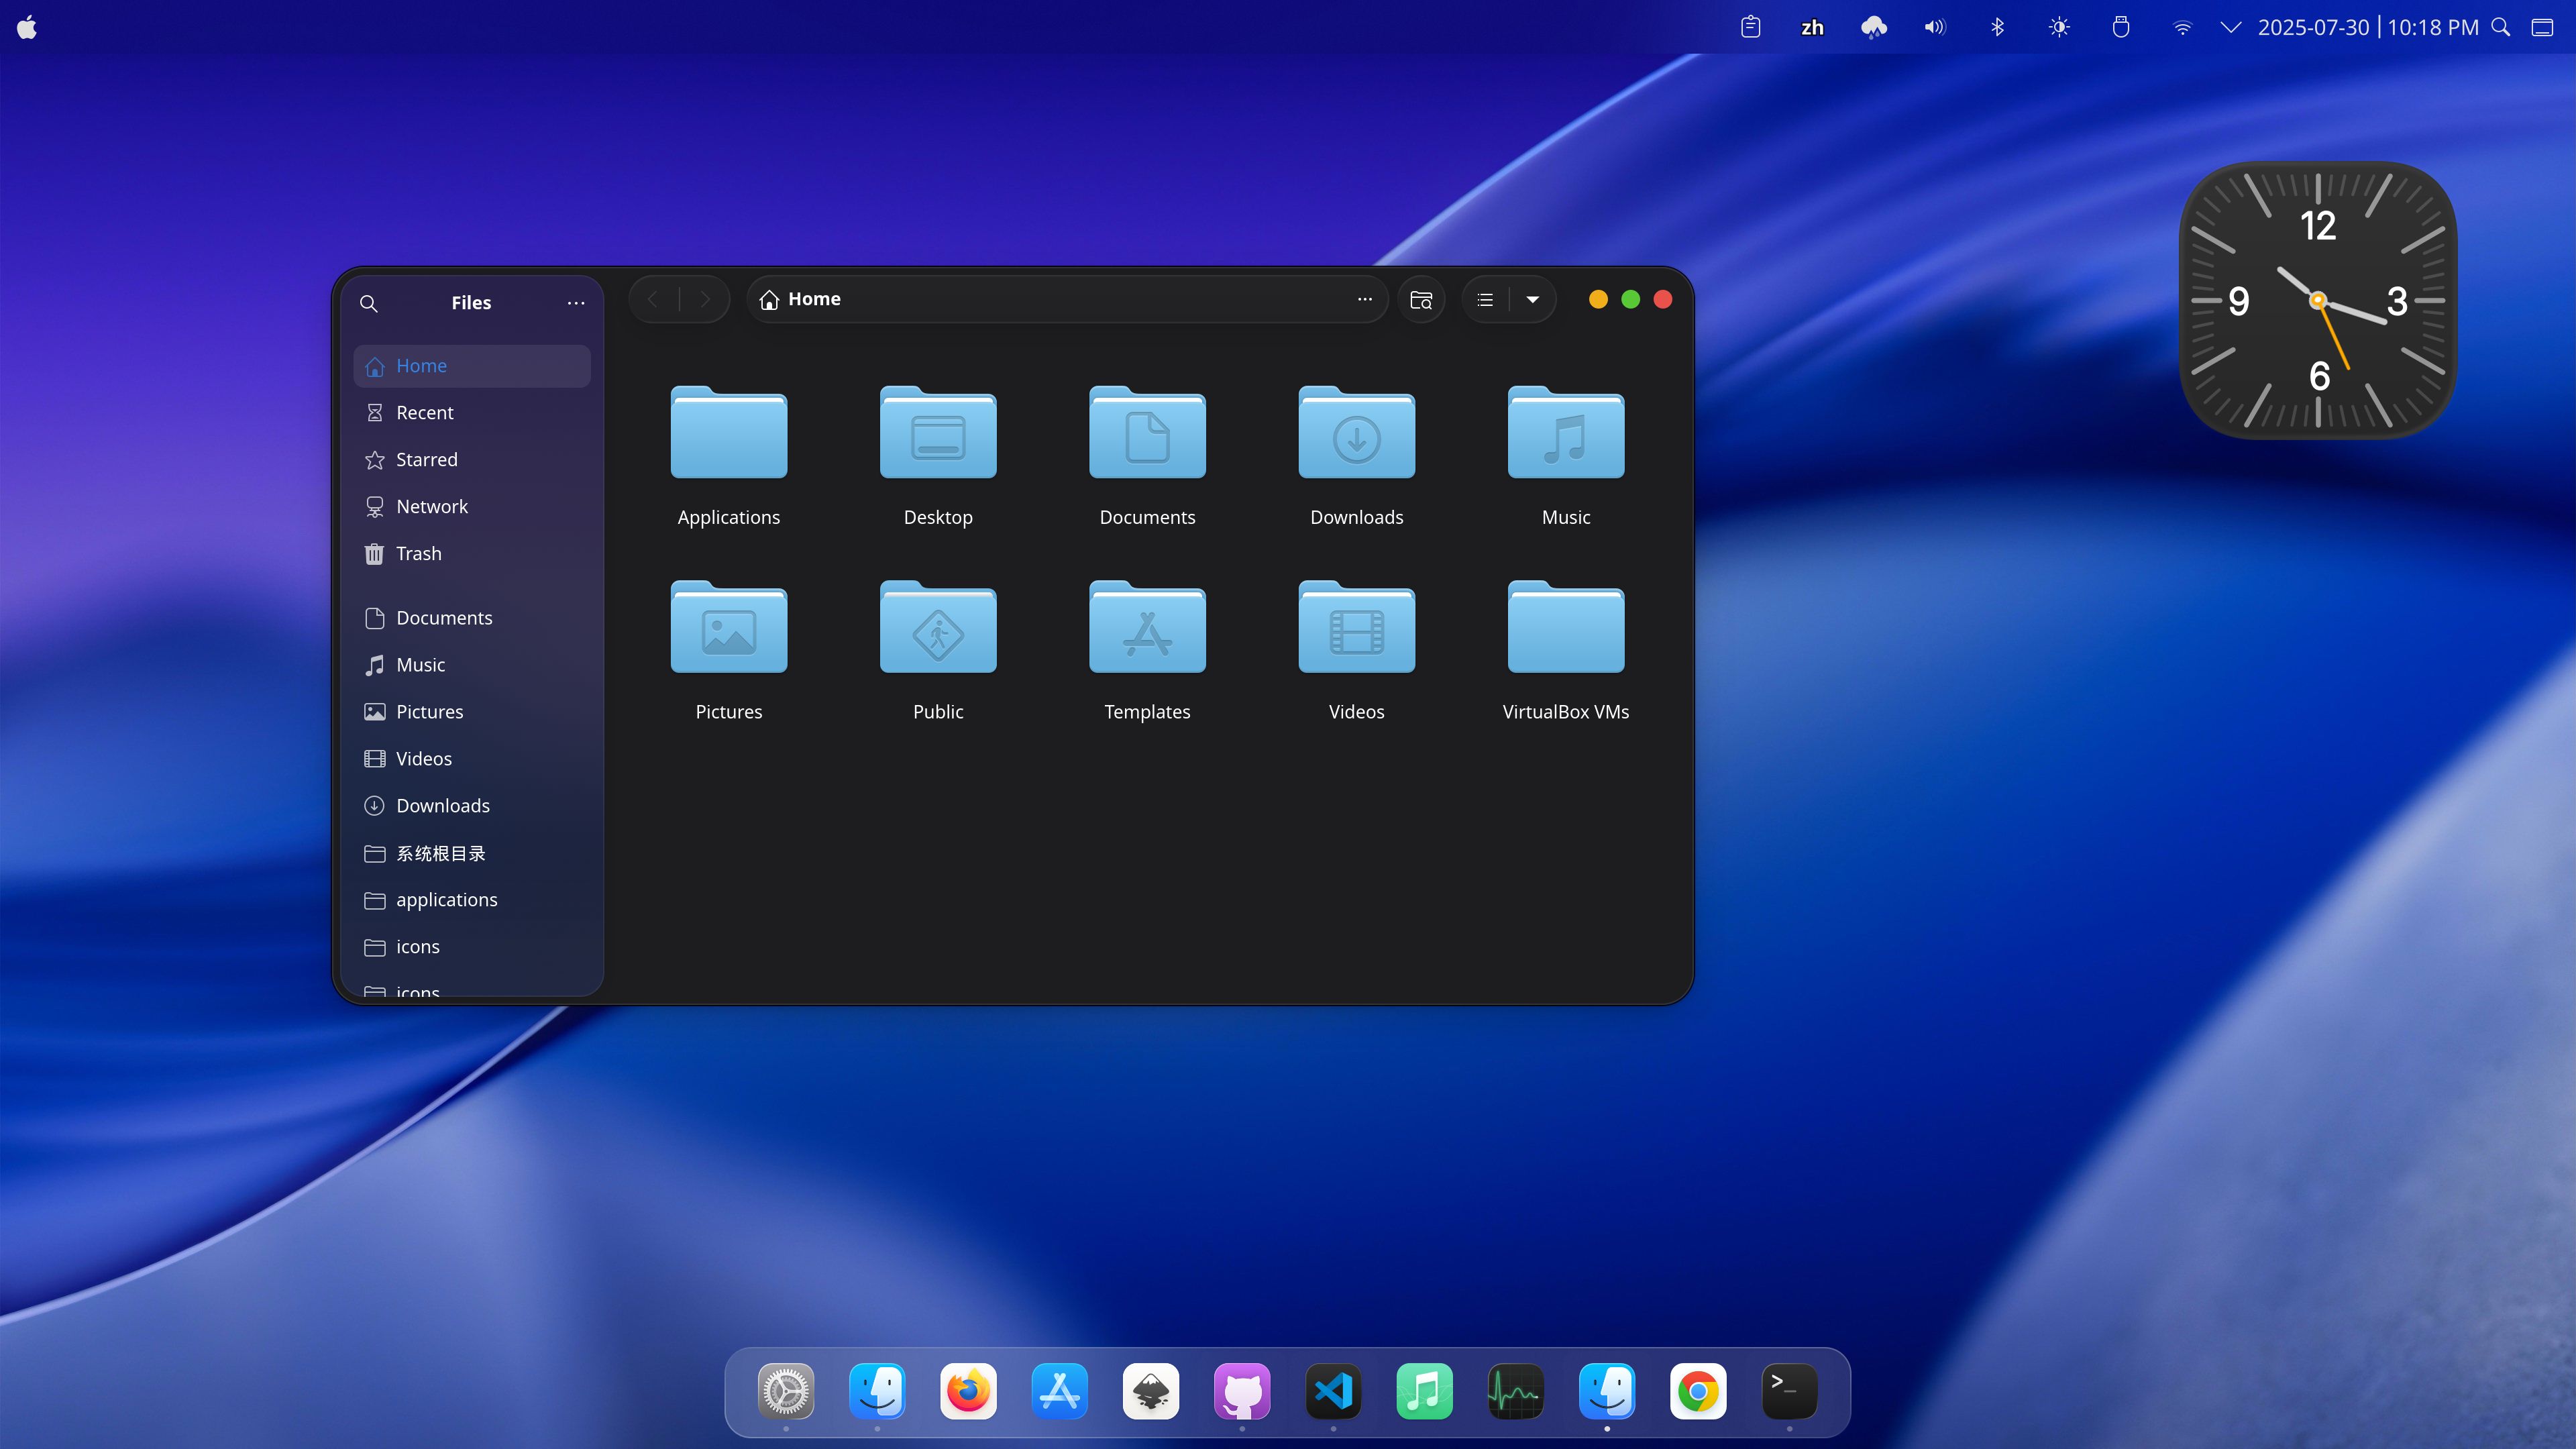Launch Firefox from the dock
Image resolution: width=2576 pixels, height=1449 pixels.
click(x=967, y=1391)
